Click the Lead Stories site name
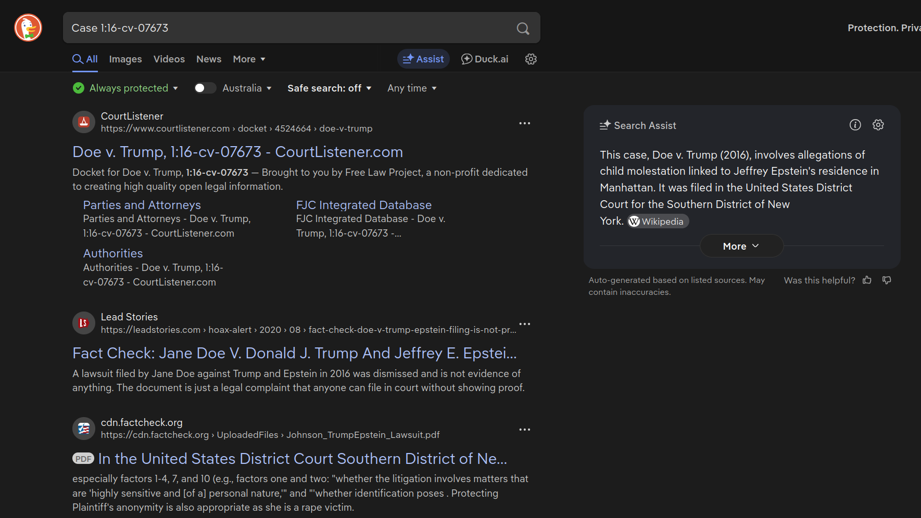Screen dimensions: 921x518 click(x=129, y=317)
